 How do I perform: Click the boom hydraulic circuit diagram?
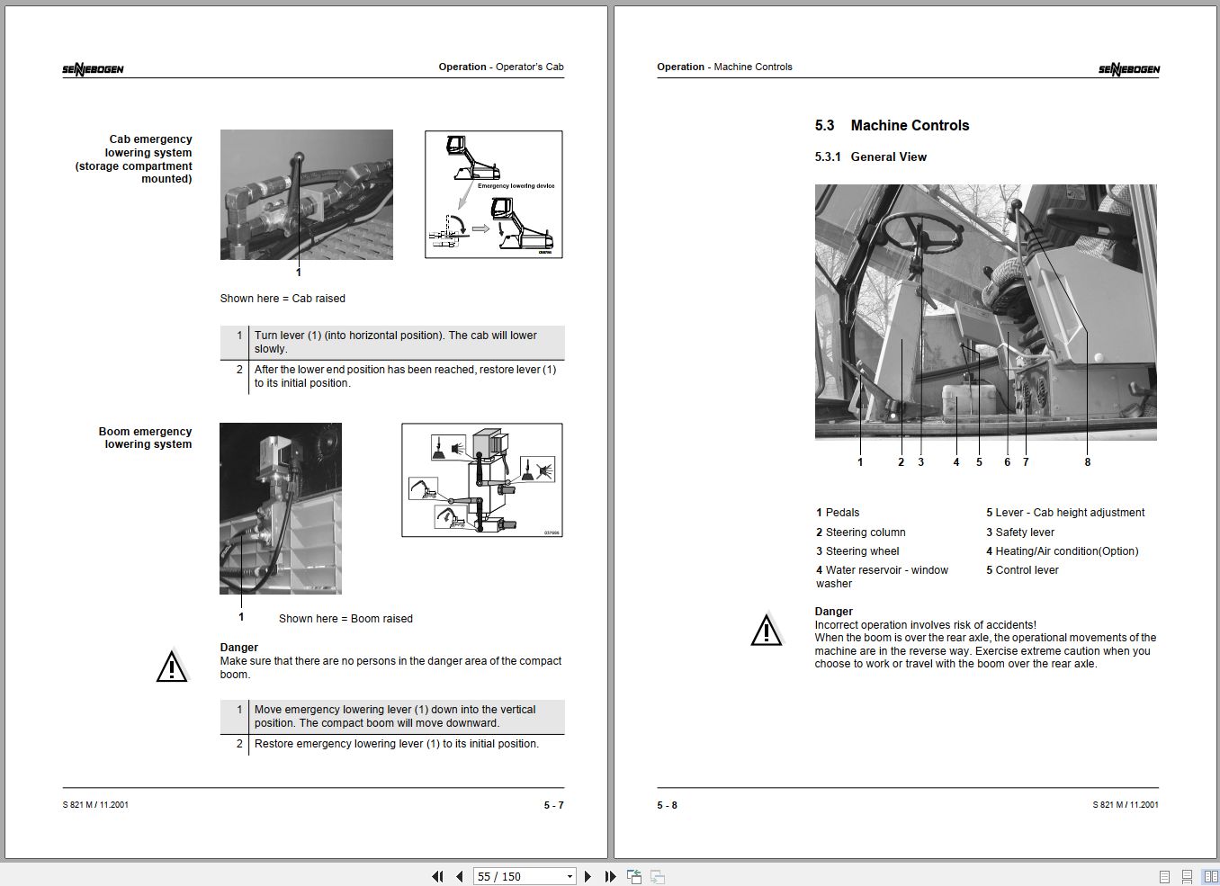pyautogui.click(x=482, y=480)
